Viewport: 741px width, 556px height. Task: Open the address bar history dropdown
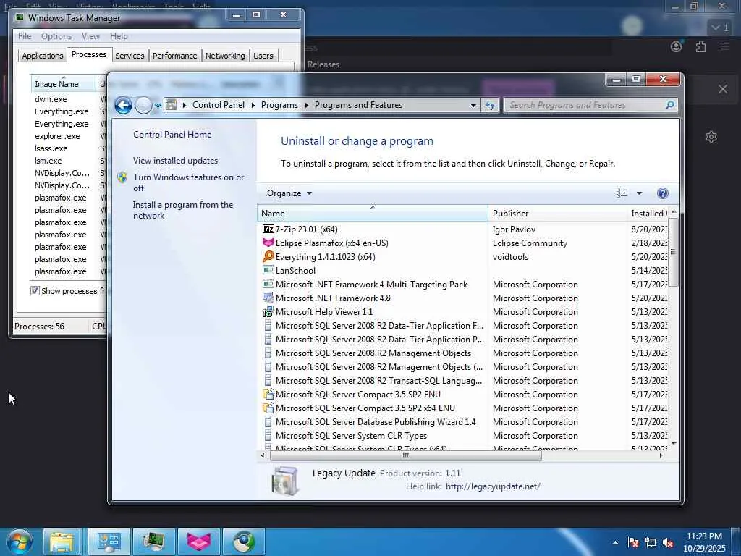pos(473,106)
